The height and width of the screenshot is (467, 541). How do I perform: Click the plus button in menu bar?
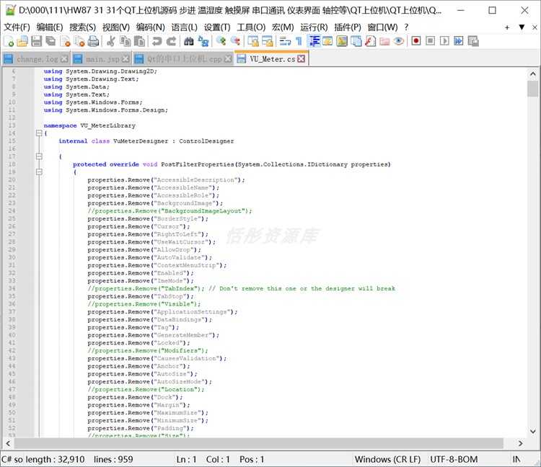(x=507, y=27)
